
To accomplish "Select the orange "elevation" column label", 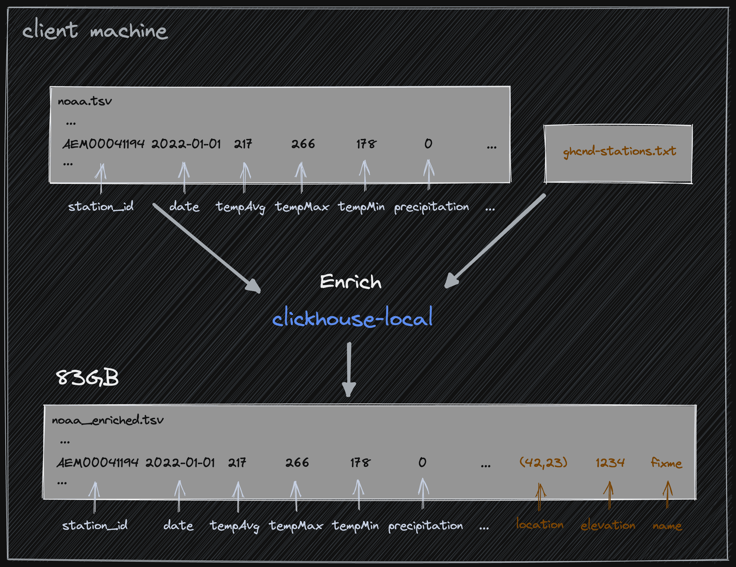I will [608, 525].
